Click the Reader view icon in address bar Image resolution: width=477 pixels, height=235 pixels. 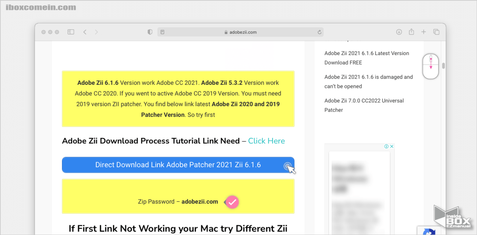coord(163,32)
